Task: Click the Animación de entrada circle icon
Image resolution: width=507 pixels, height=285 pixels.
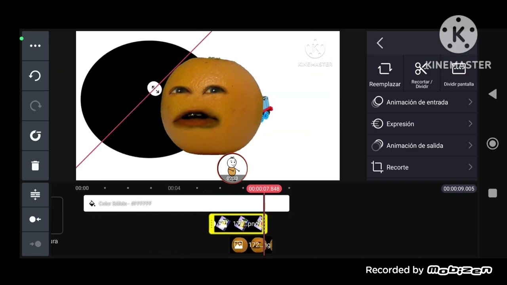Action: tap(377, 102)
